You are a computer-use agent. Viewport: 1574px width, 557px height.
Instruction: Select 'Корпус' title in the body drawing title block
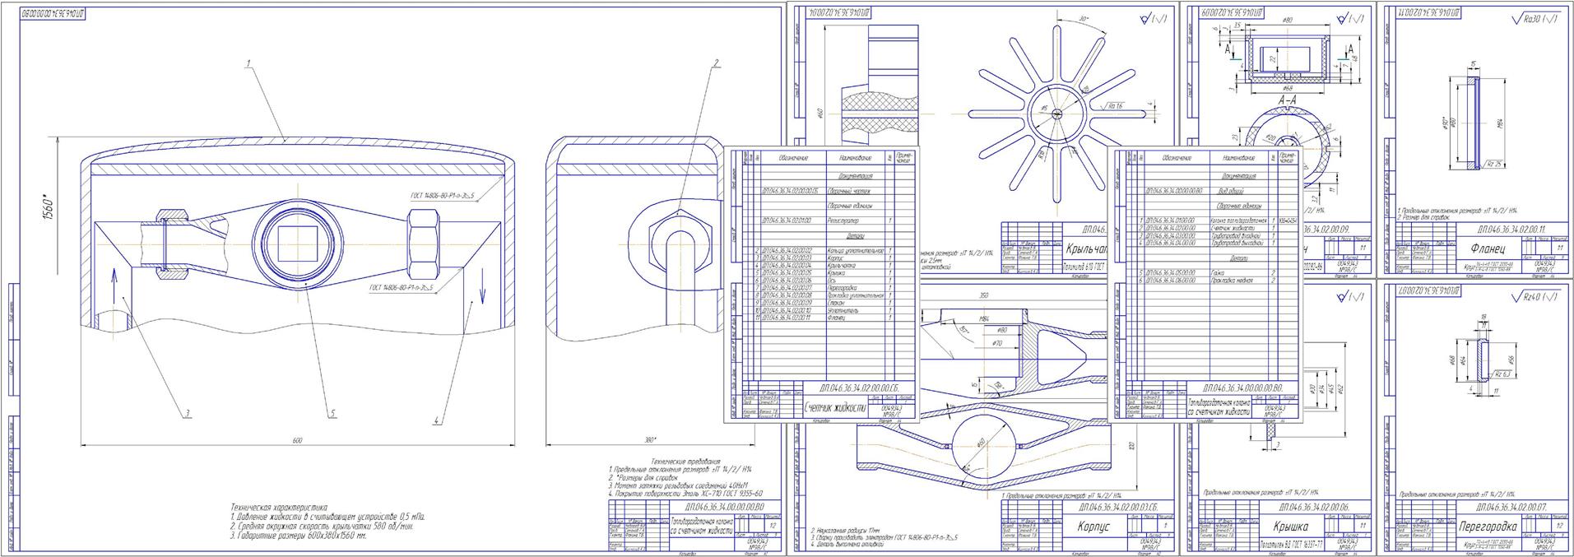click(1093, 527)
